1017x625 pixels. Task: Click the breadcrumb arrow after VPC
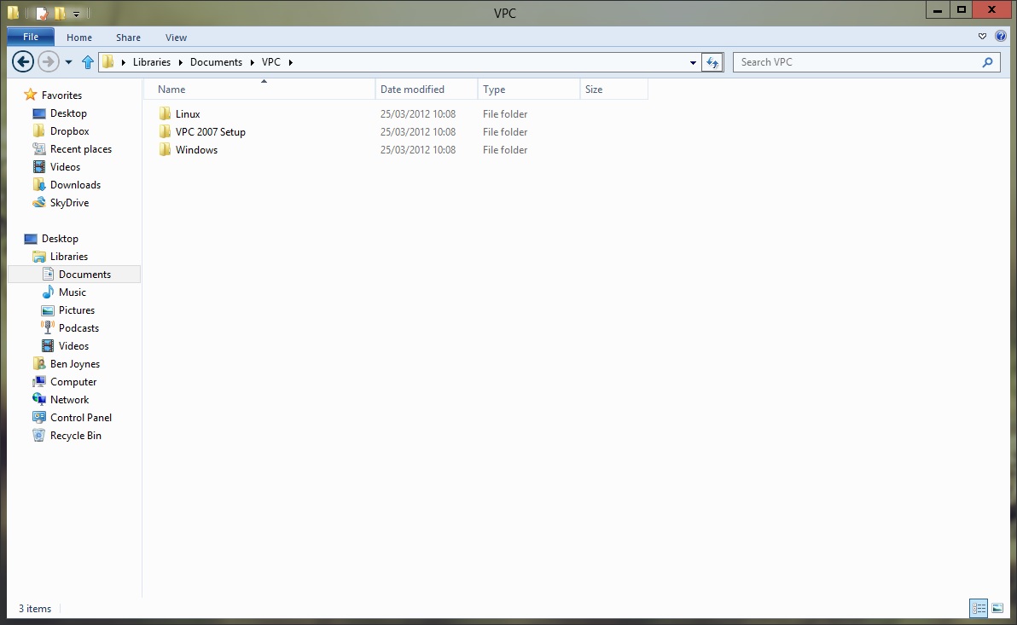tap(291, 62)
